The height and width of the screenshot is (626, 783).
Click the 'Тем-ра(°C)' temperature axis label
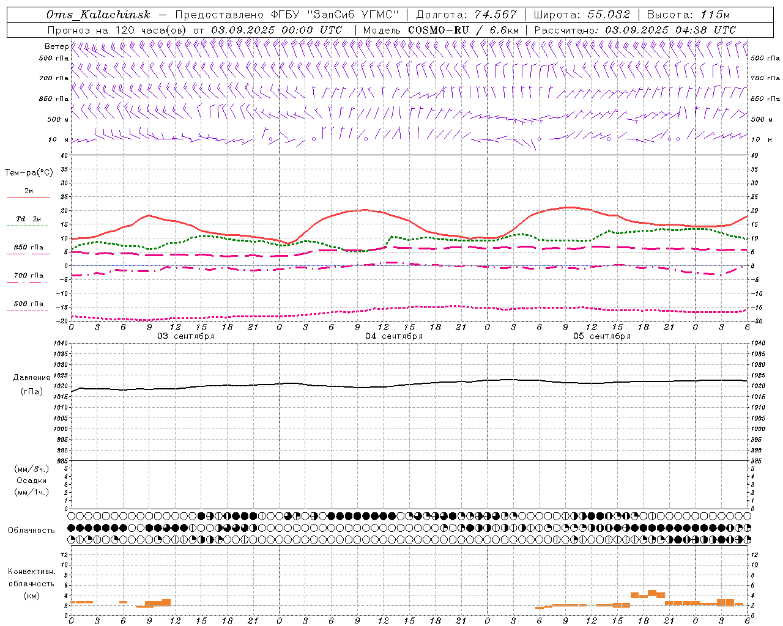tap(29, 173)
